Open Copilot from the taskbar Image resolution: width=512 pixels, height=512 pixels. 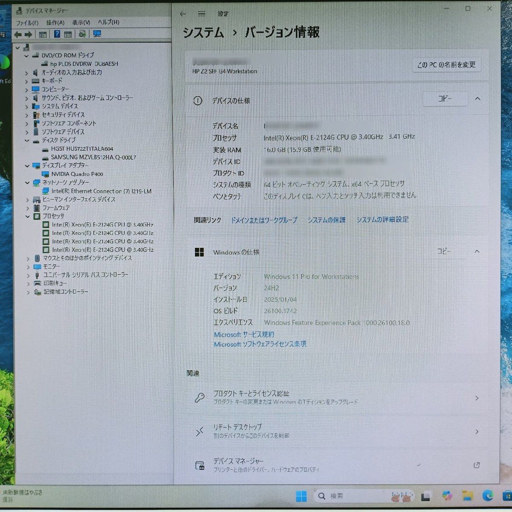coord(447,496)
